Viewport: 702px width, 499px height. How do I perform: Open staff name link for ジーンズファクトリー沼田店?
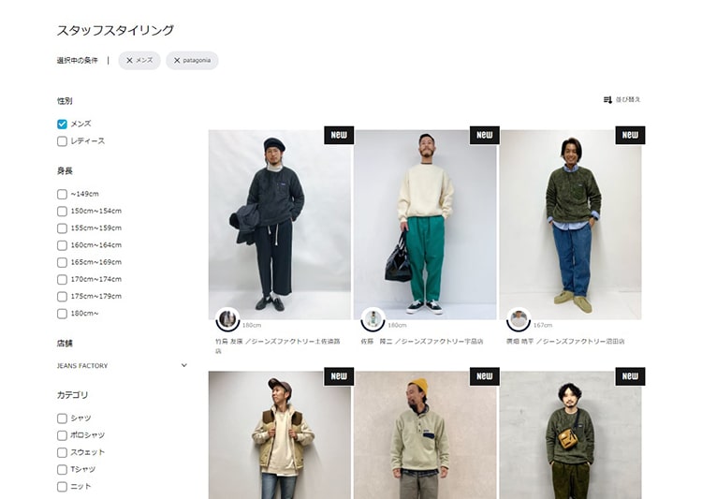tap(565, 342)
